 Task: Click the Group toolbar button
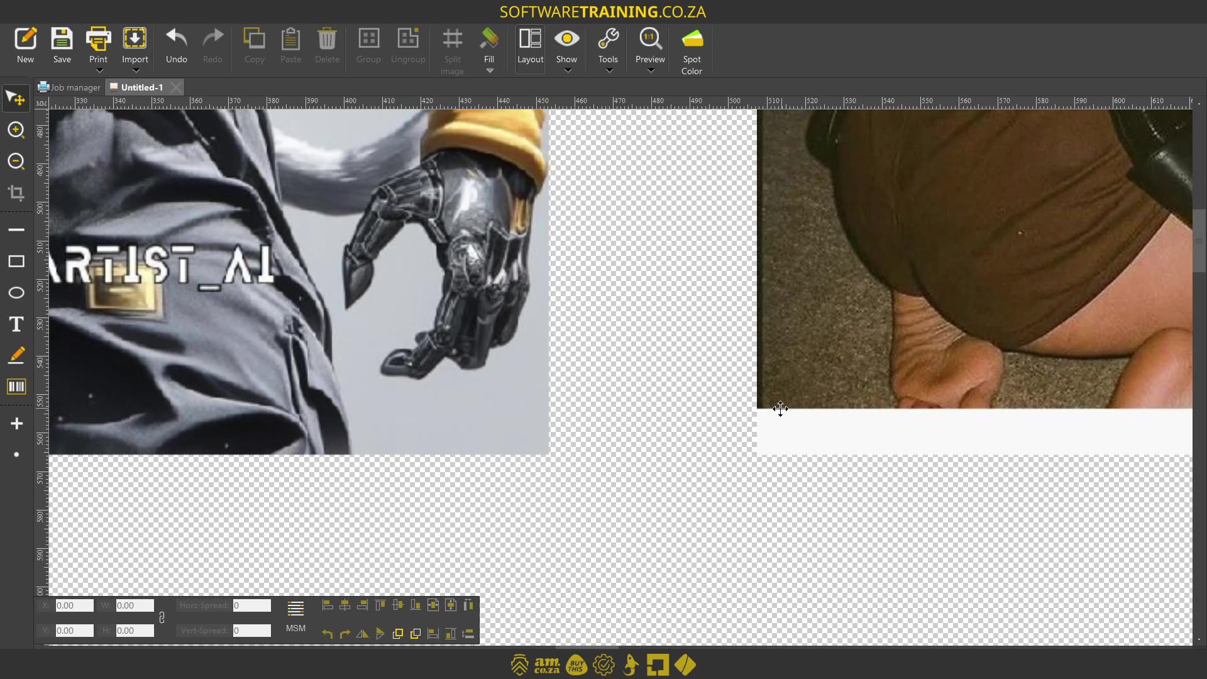pyautogui.click(x=368, y=45)
